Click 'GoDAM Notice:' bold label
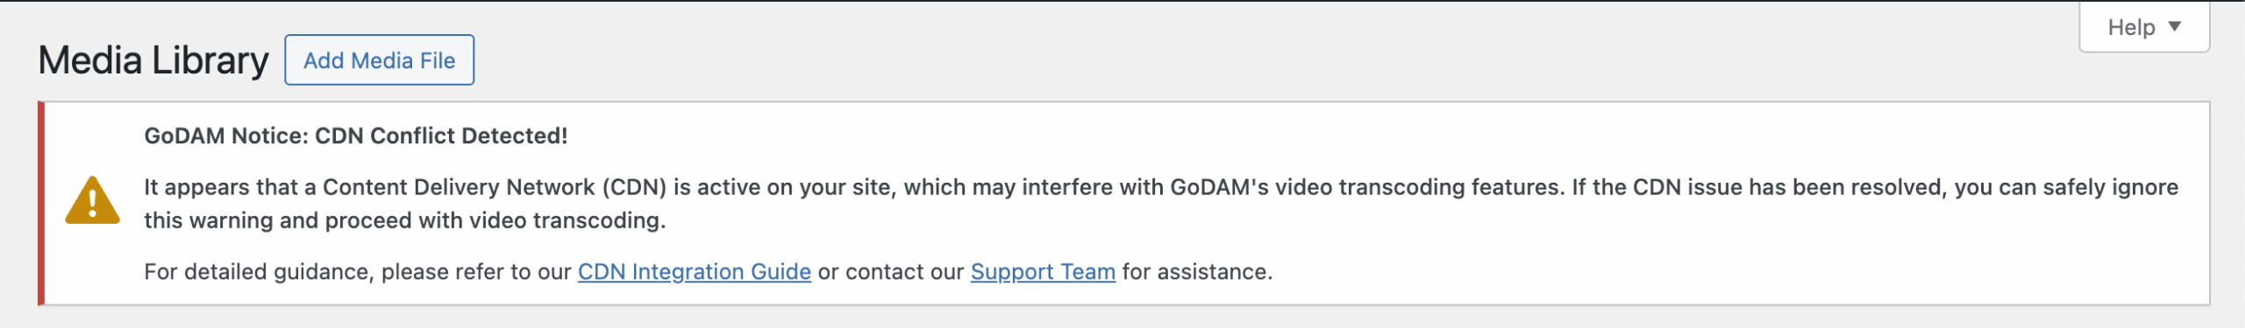This screenshot has height=328, width=2245. [x=226, y=136]
